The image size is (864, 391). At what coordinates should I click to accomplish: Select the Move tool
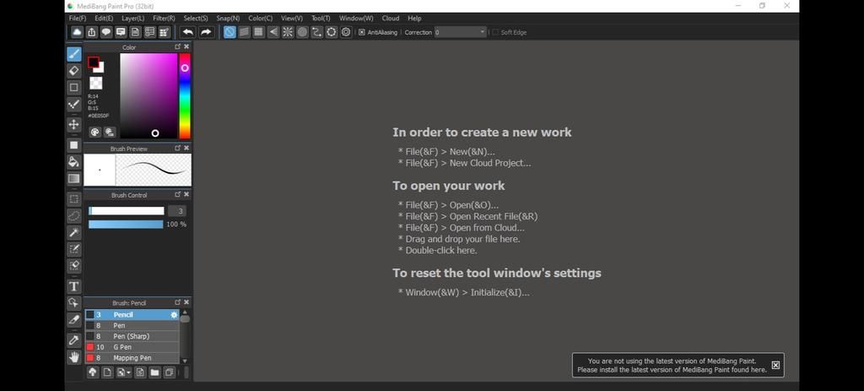point(74,125)
